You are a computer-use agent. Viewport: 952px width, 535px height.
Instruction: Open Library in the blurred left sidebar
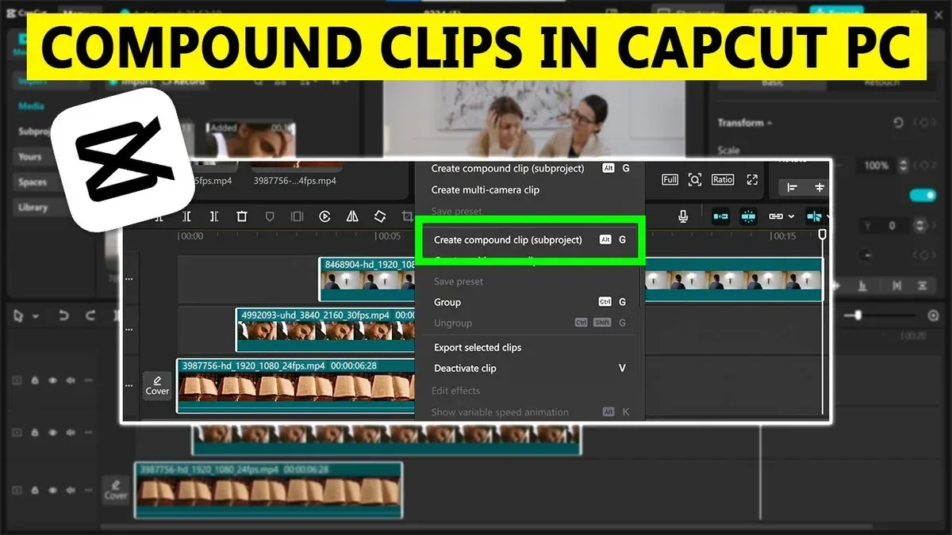click(33, 208)
